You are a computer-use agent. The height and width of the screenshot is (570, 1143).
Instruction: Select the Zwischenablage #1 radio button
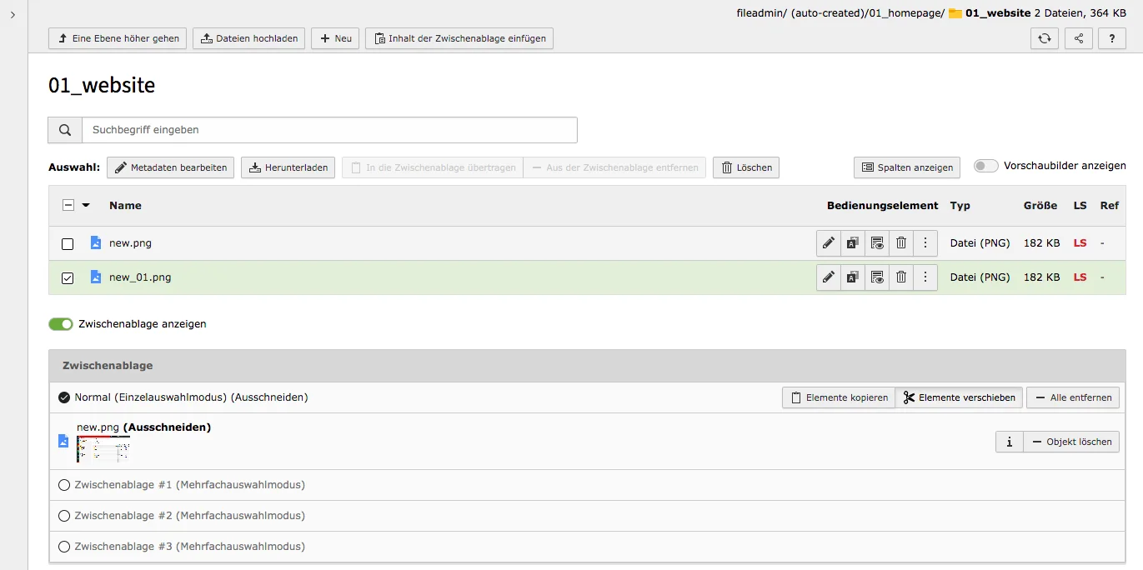64,484
